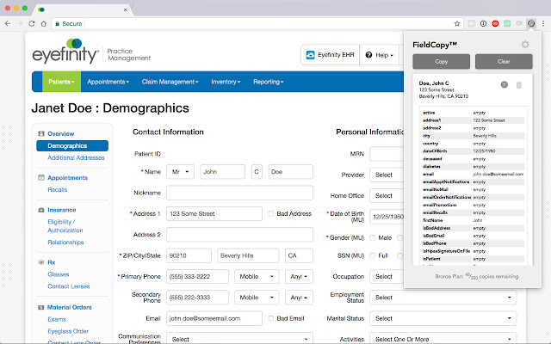Image resolution: width=551 pixels, height=344 pixels.
Task: Open the Home Office Select dropdown
Action: (387, 195)
